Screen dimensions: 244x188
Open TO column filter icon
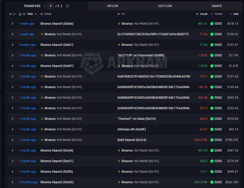[x=118, y=14]
